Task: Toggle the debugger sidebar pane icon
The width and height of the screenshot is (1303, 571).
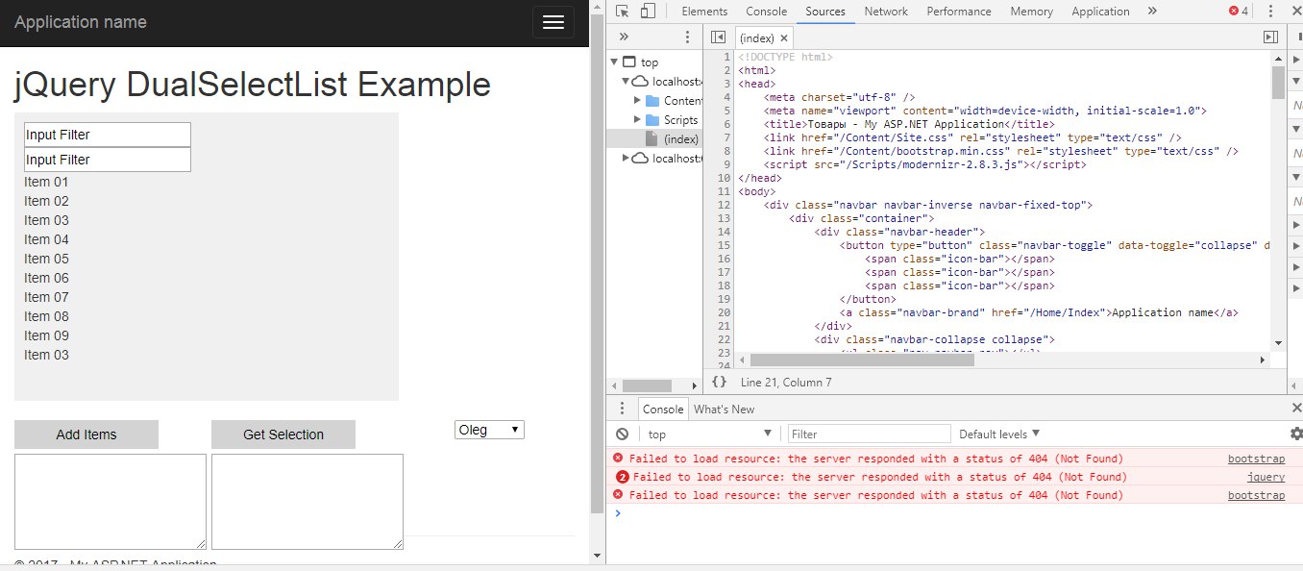Action: pyautogui.click(x=1270, y=37)
